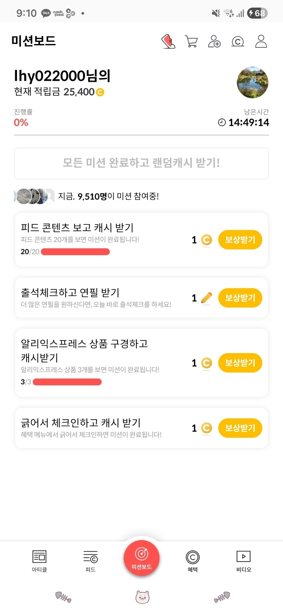This screenshot has width=283, height=613.
Task: Switch to the 아티클 tab
Action: coord(39,561)
